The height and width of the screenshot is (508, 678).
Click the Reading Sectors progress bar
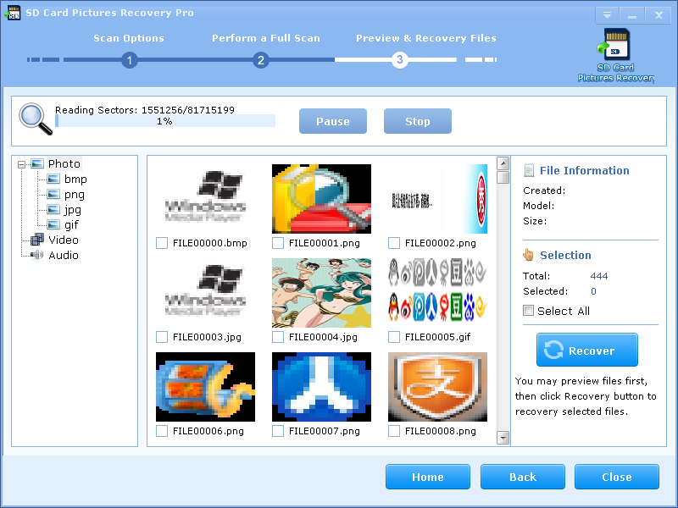coord(165,121)
